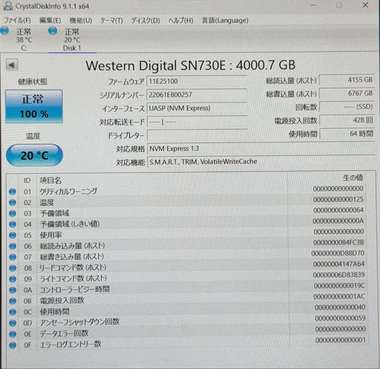Image resolution: width=380 pixels, height=369 pixels.
Task: Click the ID column header
Action: pyautogui.click(x=27, y=180)
